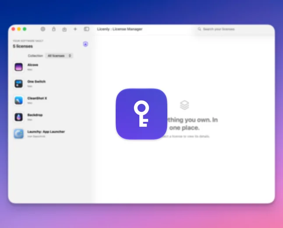Click the Alcove app icon
This screenshot has height=228, width=283.
point(18,67)
